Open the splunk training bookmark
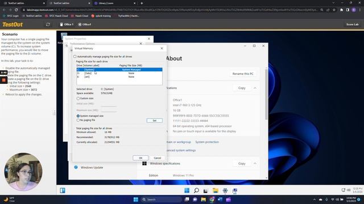This screenshot has height=204, width=364. [x=101, y=16]
